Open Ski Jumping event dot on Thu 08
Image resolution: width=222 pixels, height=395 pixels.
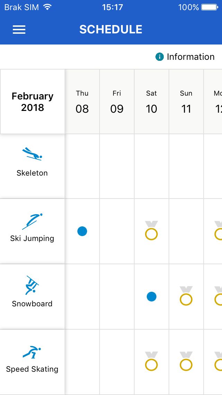click(x=82, y=231)
